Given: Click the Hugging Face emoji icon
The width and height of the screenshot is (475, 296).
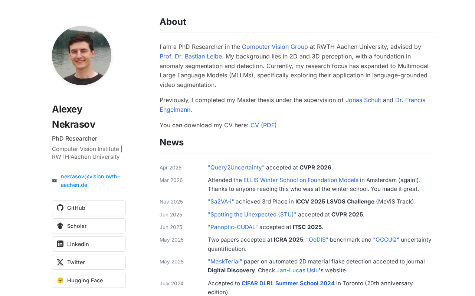Looking at the screenshot, I should point(60,280).
